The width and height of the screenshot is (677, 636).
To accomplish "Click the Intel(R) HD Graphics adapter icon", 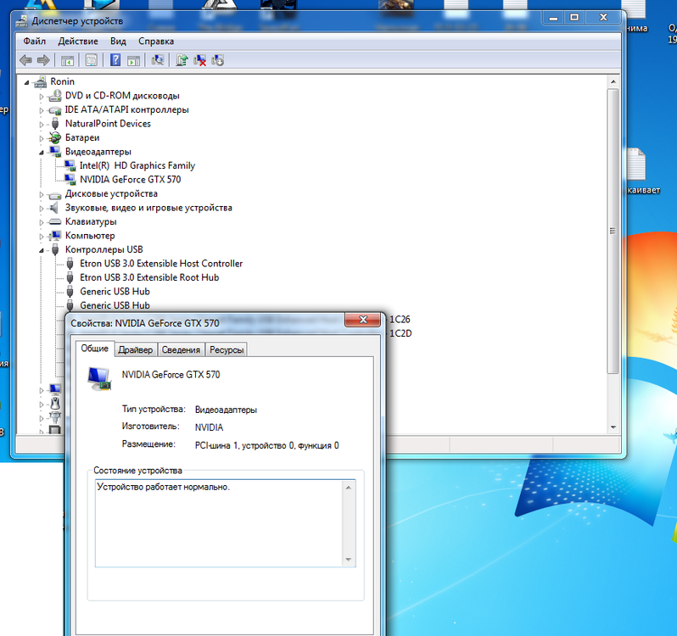I will pyautogui.click(x=70, y=165).
